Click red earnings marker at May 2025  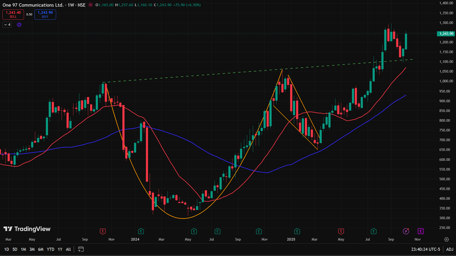tap(341, 231)
